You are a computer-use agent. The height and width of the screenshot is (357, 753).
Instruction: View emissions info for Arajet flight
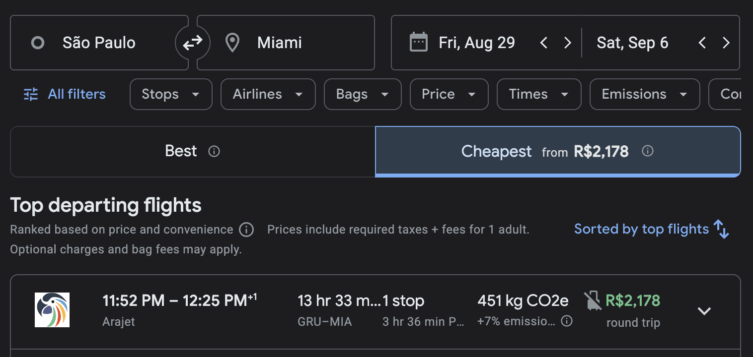(566, 321)
